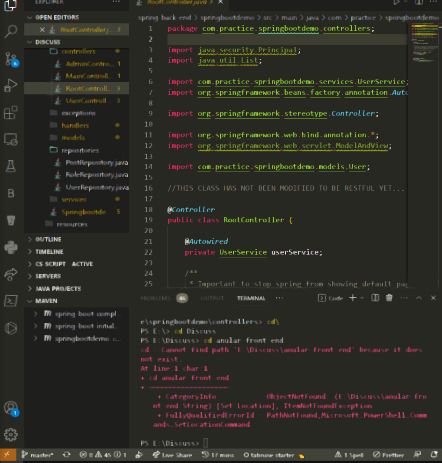Open the Python icon in activity bar
The width and height of the screenshot is (442, 463).
[x=11, y=247]
